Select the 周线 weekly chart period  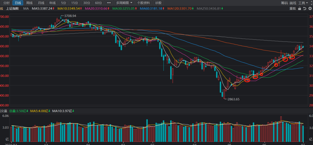29,3
